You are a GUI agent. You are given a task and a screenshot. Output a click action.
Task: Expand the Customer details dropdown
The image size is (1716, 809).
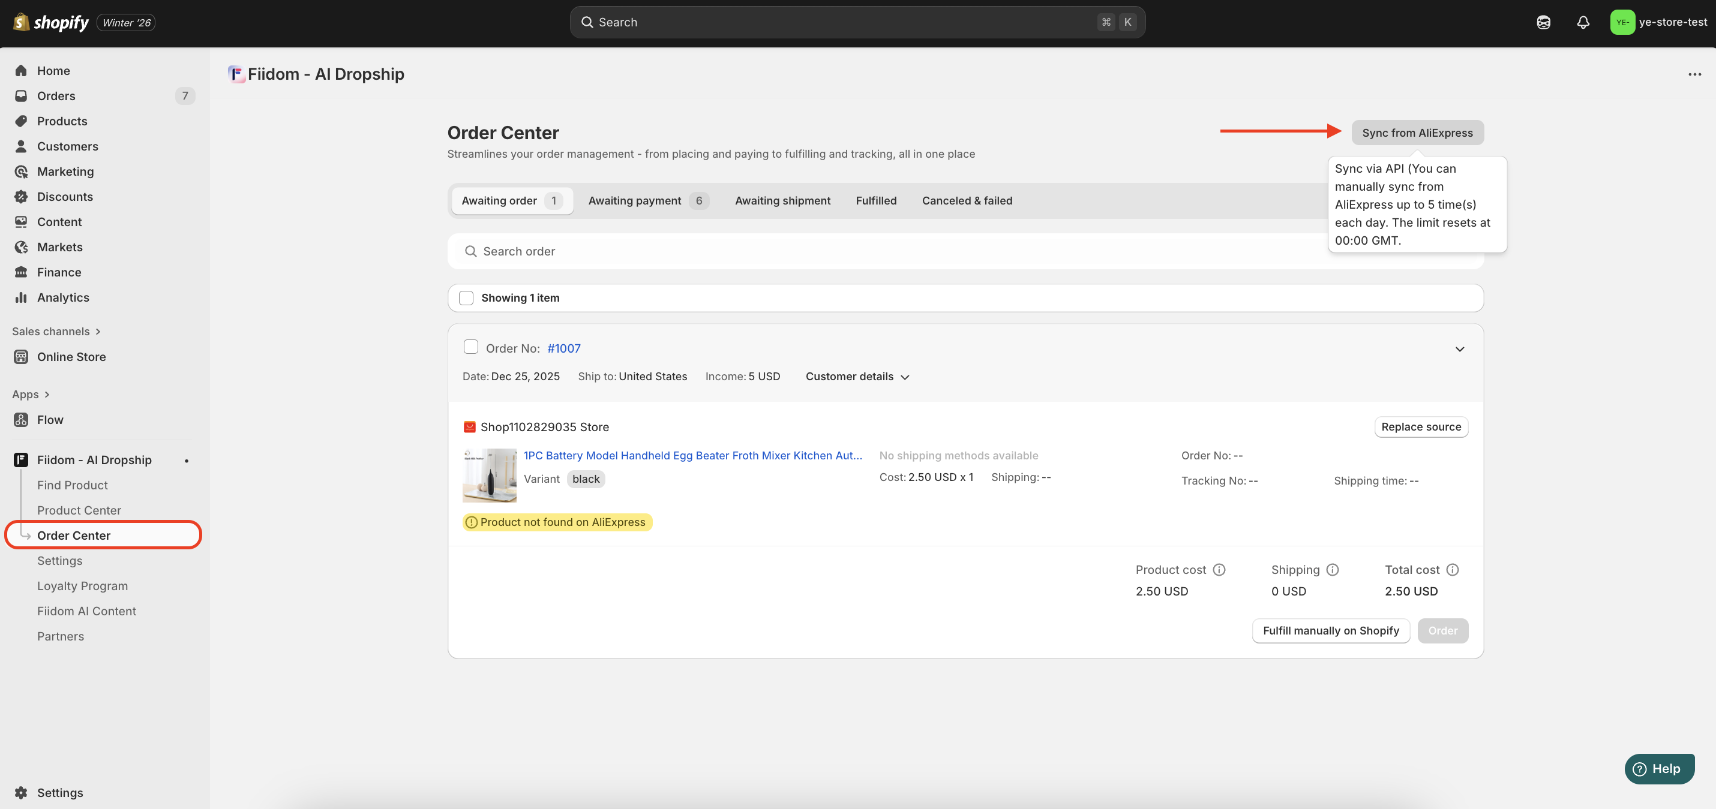click(x=857, y=377)
